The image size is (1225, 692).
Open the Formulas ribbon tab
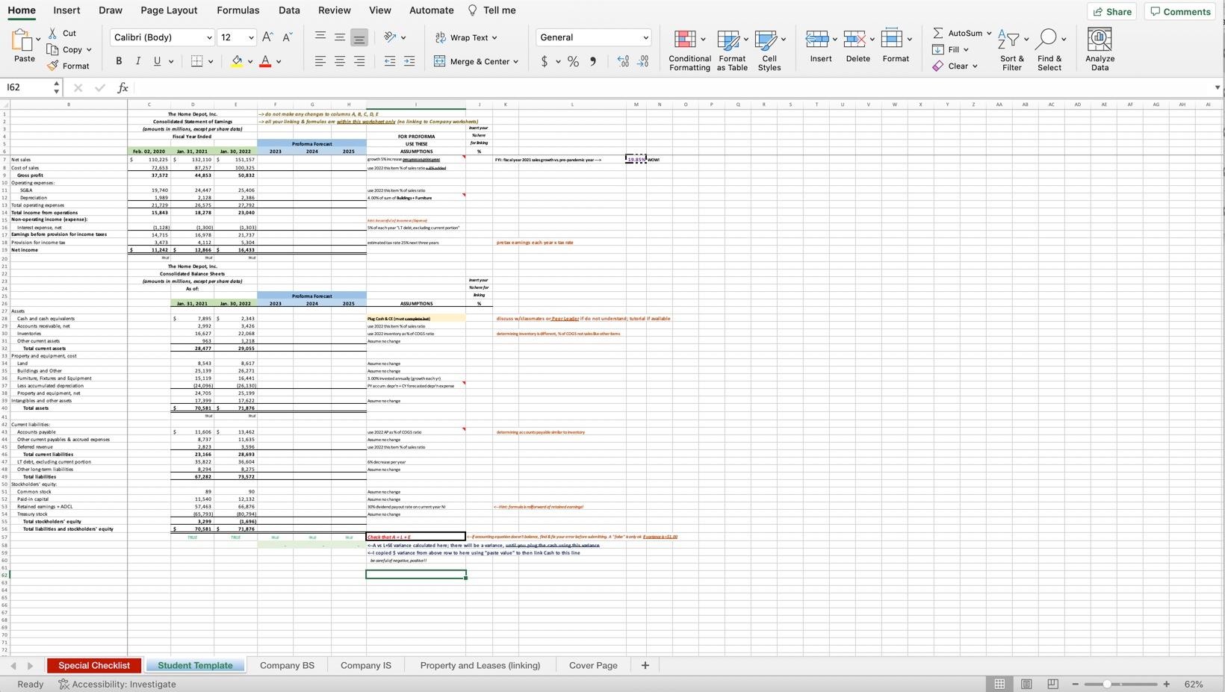[238, 10]
